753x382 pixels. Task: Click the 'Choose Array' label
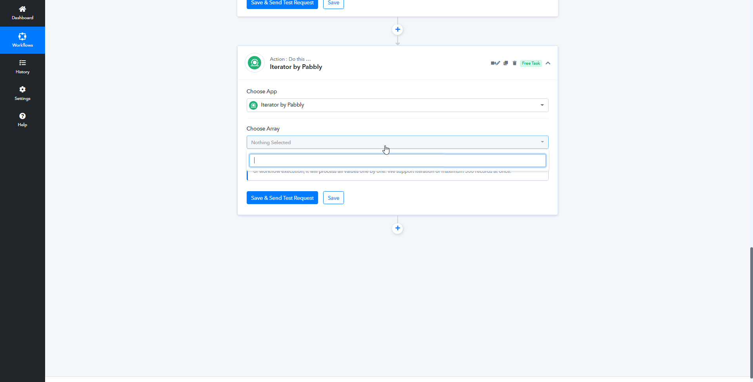pyautogui.click(x=263, y=129)
